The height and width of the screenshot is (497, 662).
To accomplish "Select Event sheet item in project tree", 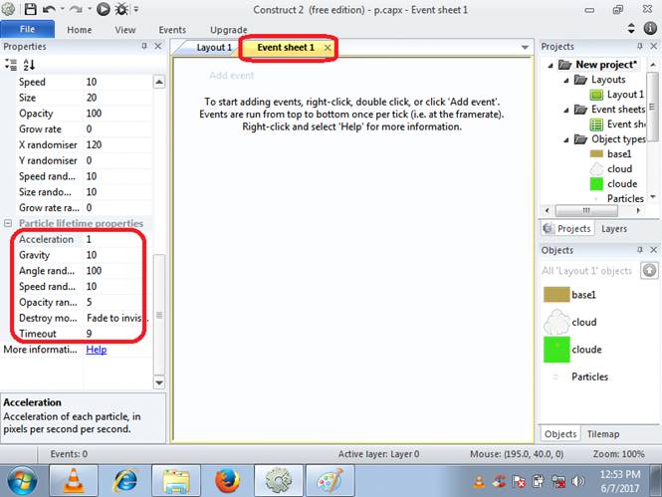I will pos(617,124).
